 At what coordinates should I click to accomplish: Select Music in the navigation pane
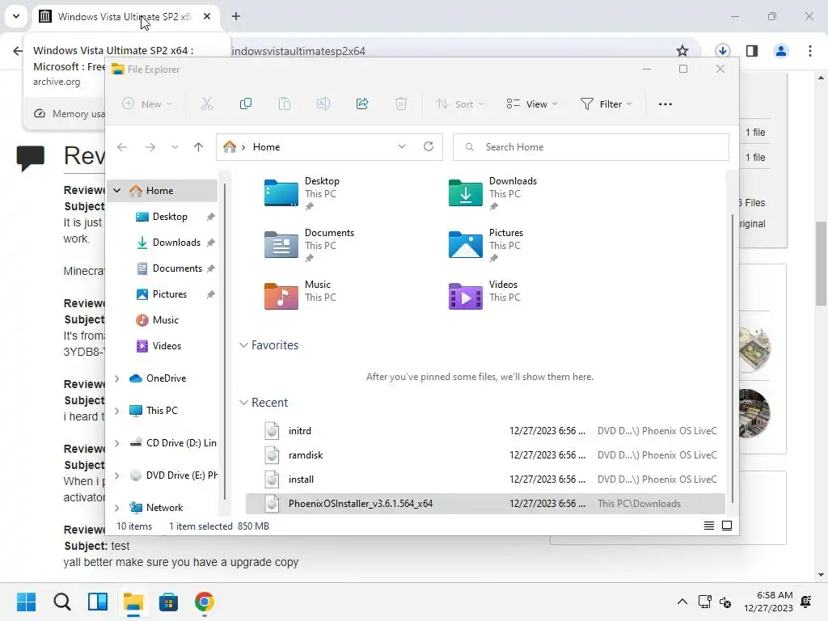pyautogui.click(x=165, y=320)
